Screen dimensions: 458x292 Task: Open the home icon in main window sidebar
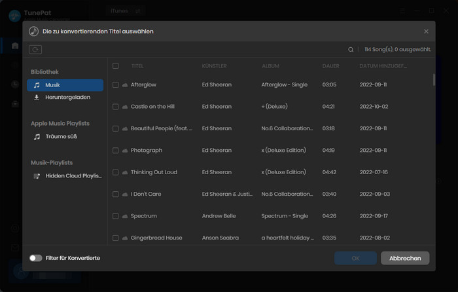pos(15,46)
